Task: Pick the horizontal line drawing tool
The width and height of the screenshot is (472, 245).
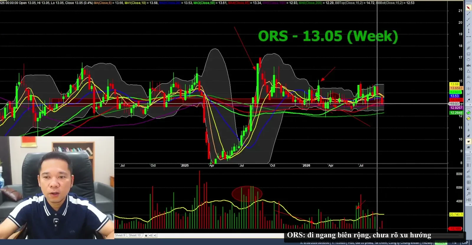Action: click(x=468, y=36)
